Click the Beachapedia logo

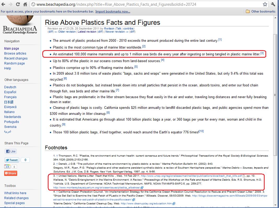coord(20,25)
